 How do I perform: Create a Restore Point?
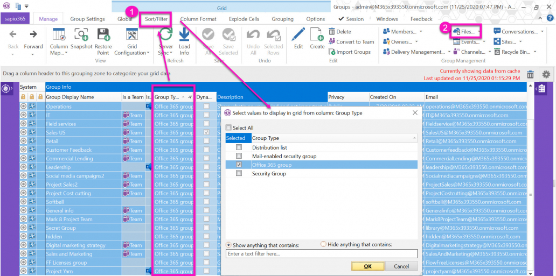click(103, 41)
